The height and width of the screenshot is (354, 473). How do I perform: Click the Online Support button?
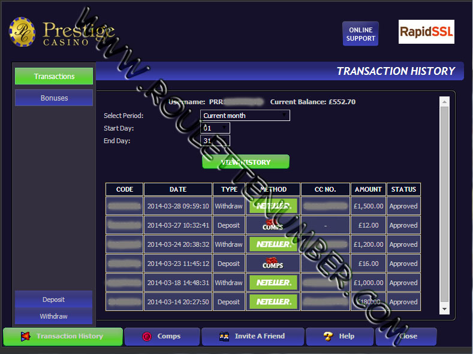(360, 34)
